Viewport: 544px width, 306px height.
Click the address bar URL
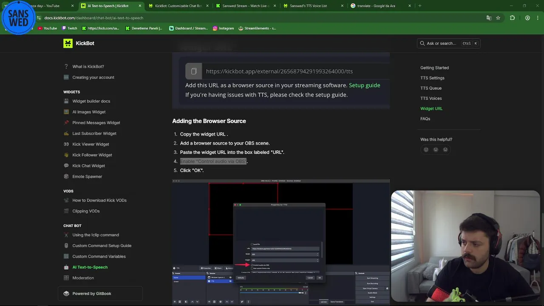(x=93, y=18)
